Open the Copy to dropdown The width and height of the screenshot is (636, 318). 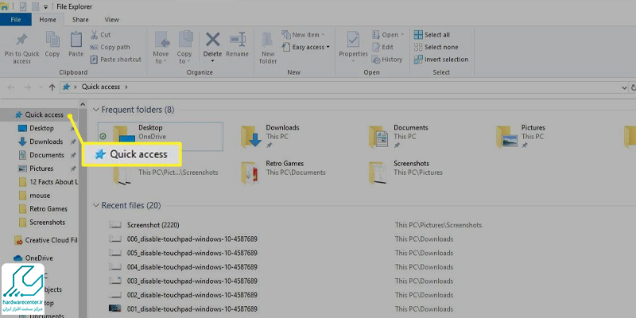point(184,48)
